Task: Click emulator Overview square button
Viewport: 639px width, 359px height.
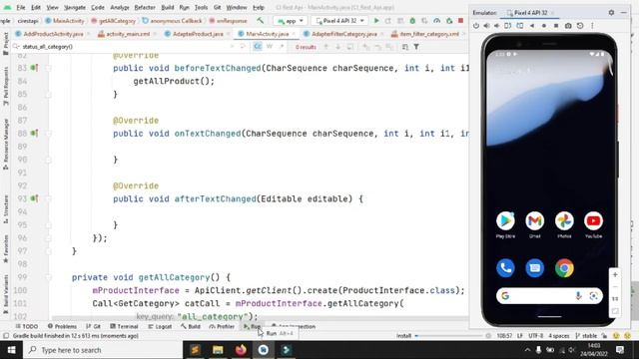Action: (556, 26)
